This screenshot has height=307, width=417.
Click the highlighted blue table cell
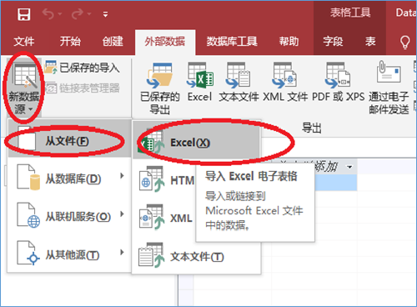tap(336, 182)
